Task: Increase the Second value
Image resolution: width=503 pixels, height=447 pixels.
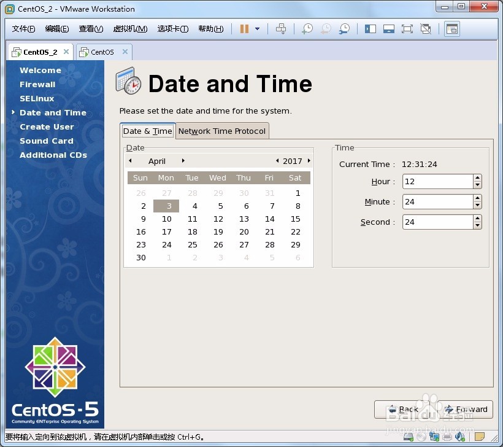Action: tap(478, 219)
